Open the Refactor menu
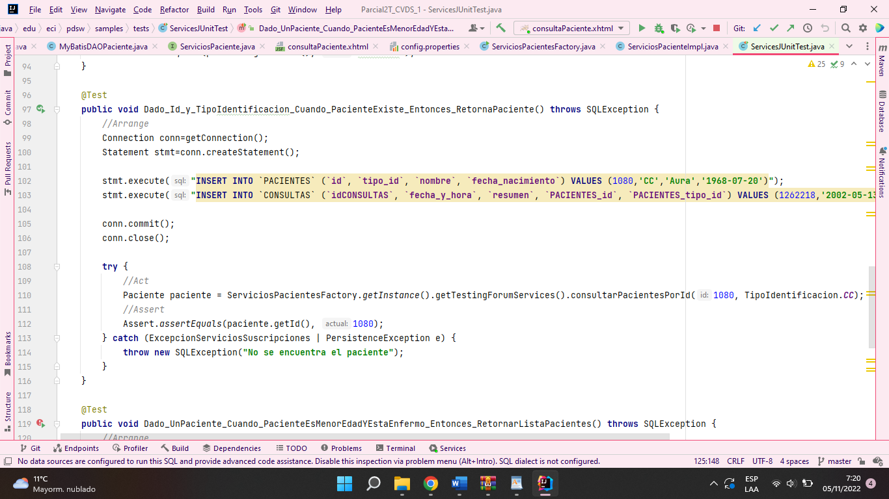 pyautogui.click(x=174, y=10)
